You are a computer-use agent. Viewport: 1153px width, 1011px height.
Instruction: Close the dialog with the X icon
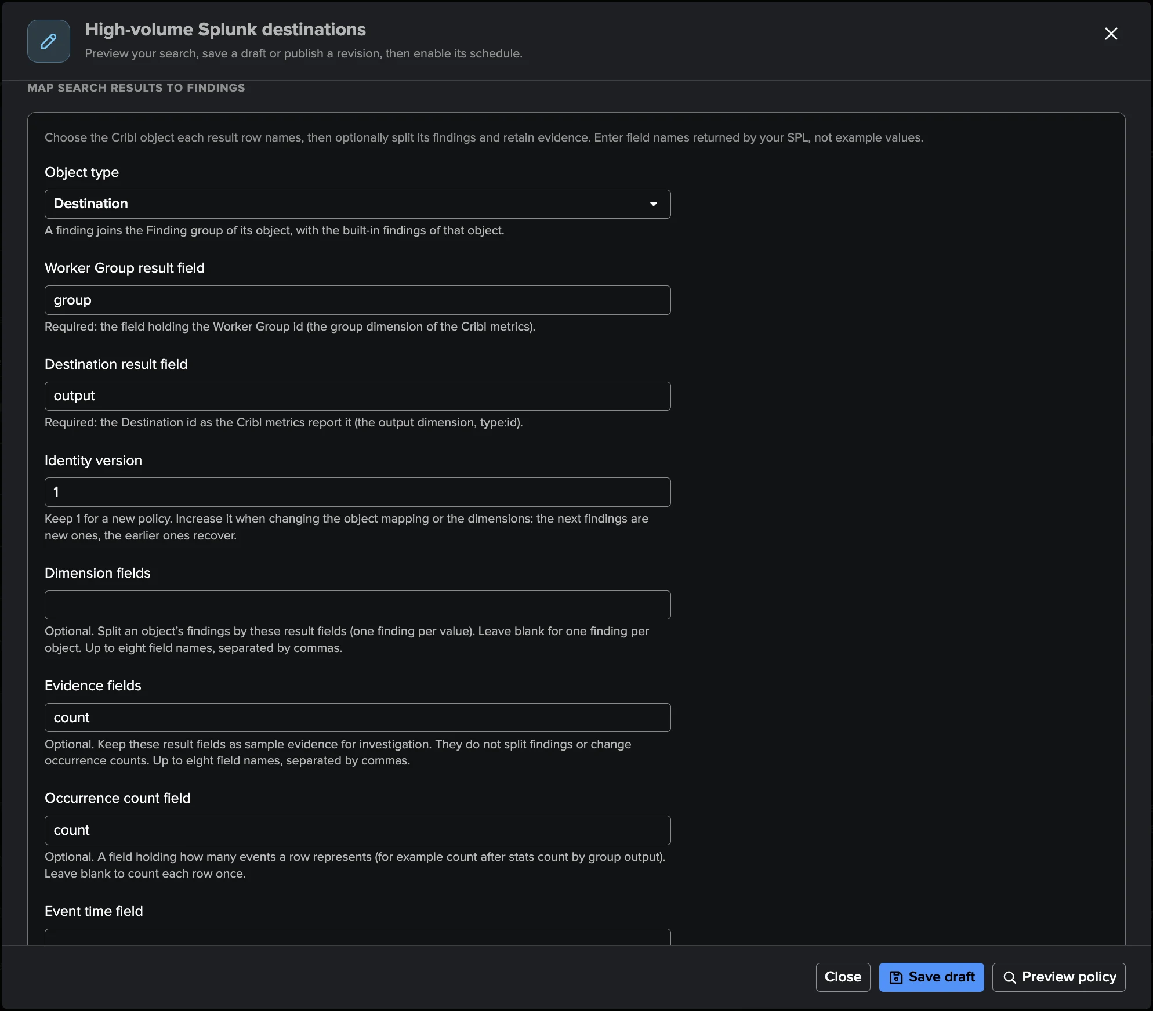pos(1111,34)
